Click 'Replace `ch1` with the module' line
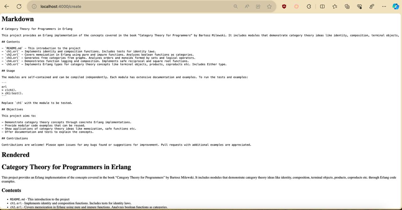402x210 pixels. coord(37,103)
